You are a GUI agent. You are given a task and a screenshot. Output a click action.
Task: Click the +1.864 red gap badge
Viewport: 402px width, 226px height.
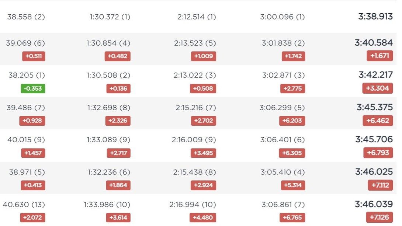pyautogui.click(x=118, y=185)
